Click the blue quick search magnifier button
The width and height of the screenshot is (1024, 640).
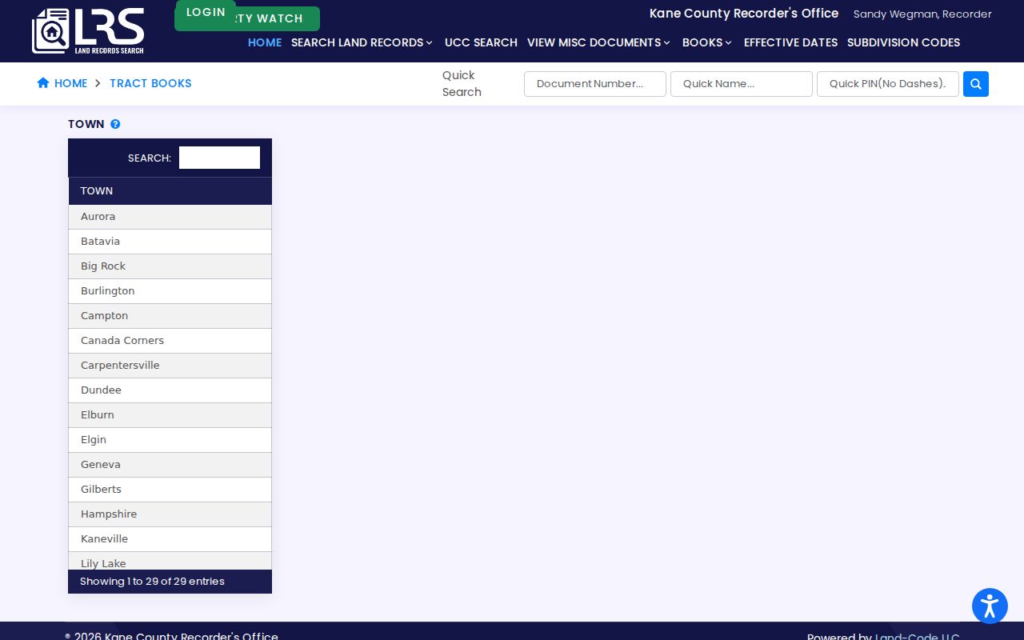point(976,84)
